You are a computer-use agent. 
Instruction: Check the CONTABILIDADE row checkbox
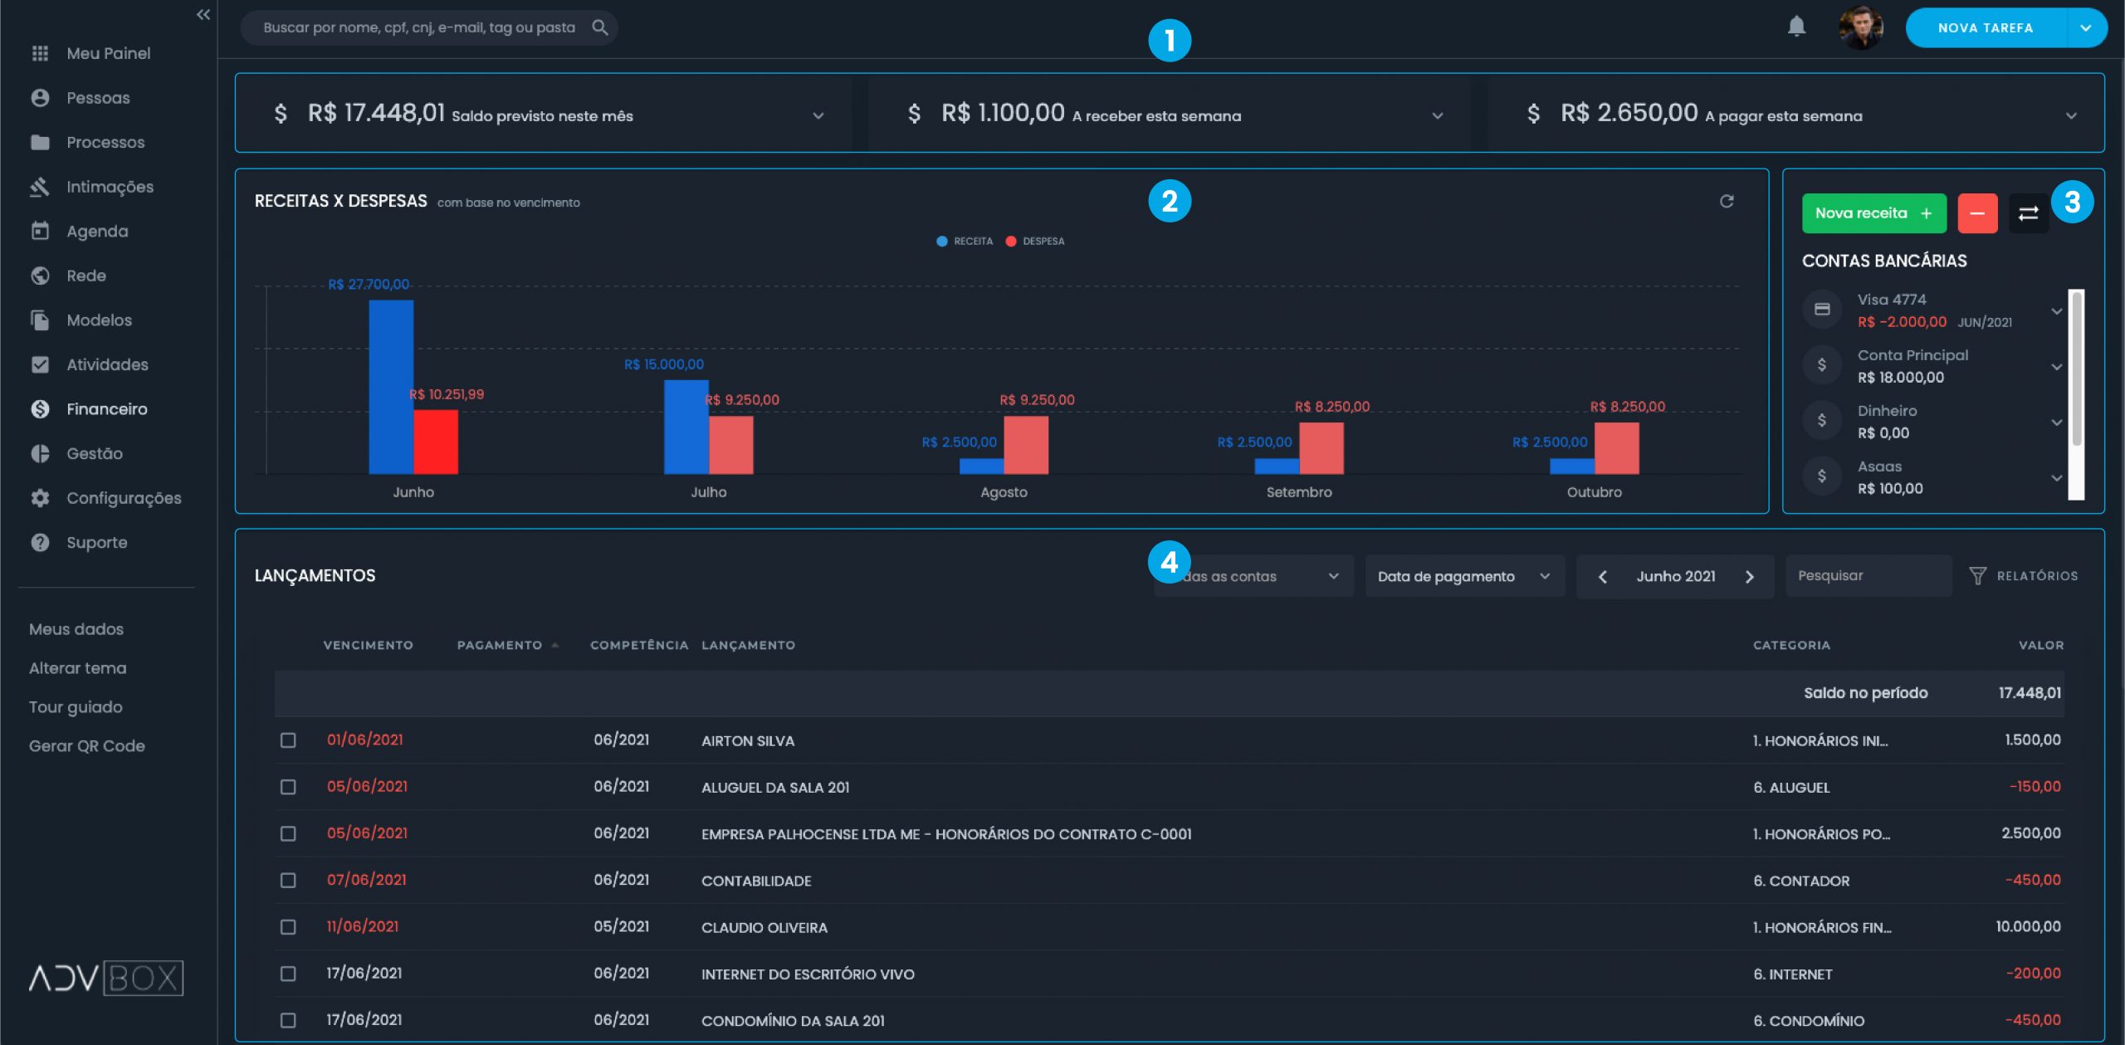point(289,880)
